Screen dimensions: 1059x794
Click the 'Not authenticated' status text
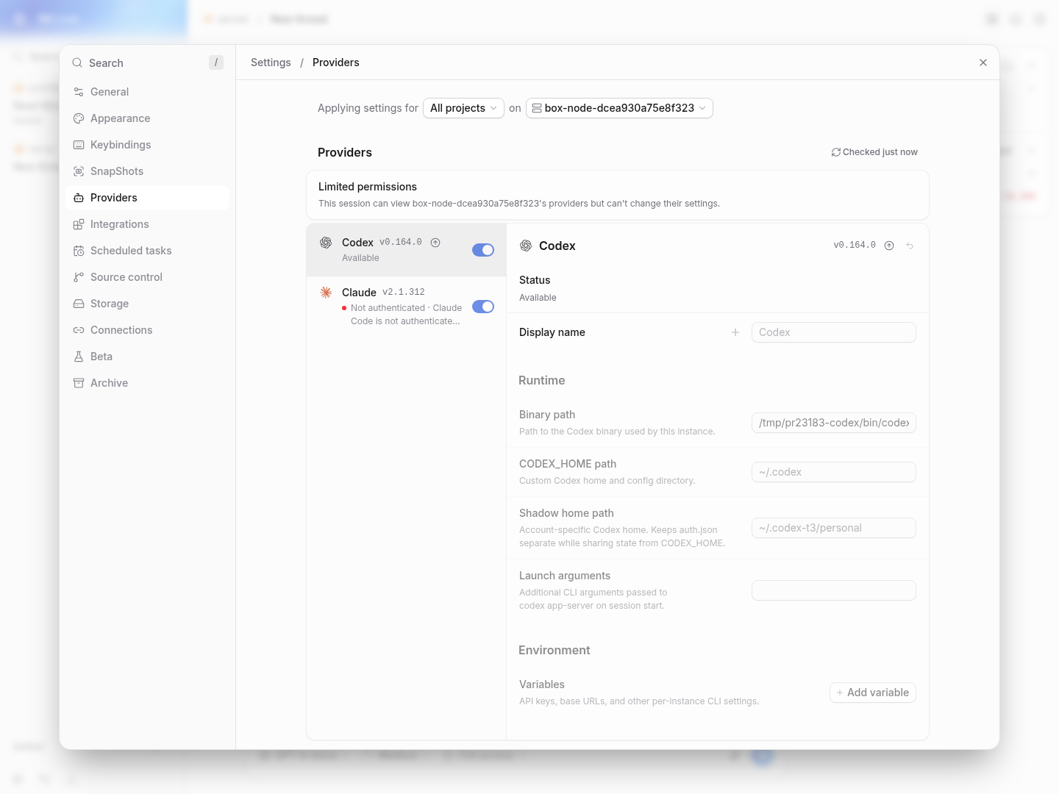[388, 308]
